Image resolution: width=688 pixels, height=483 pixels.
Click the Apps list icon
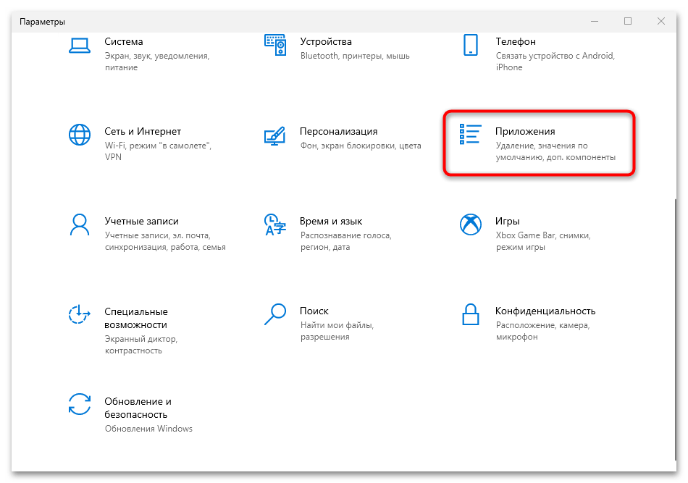tap(470, 134)
